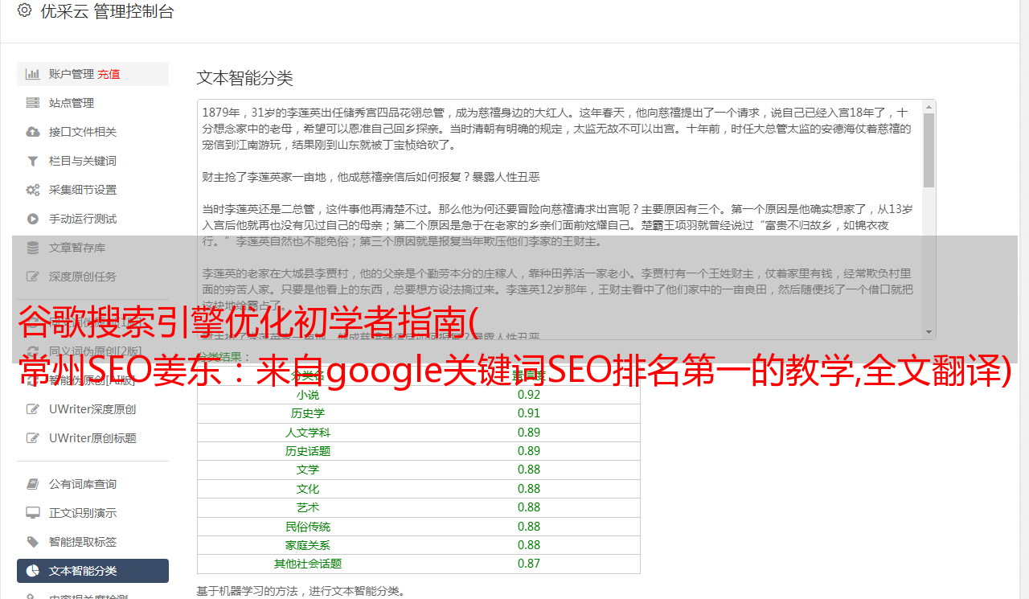Click the 民俗传统 category cell

coord(307,527)
